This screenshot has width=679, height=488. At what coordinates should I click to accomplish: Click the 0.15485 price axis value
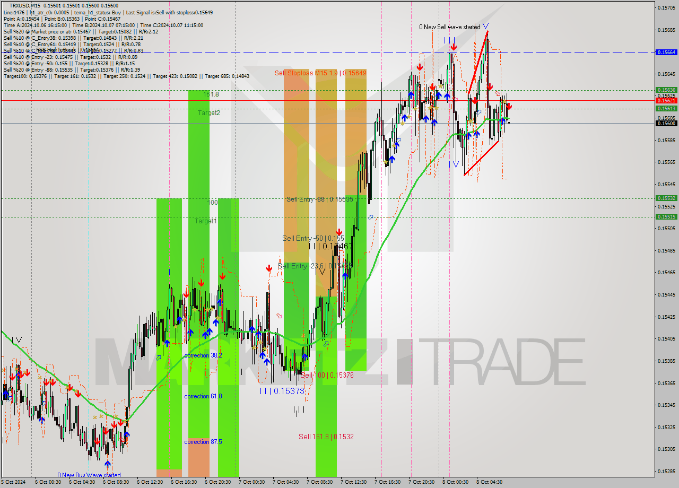point(666,250)
